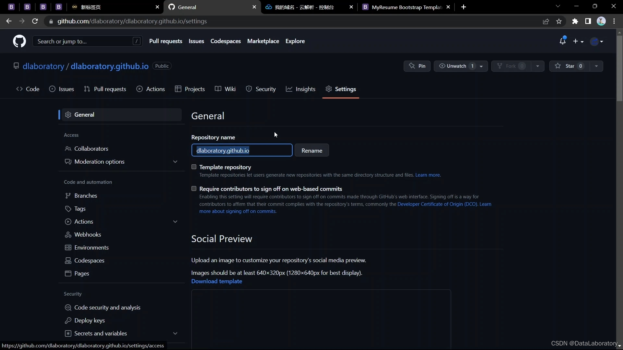The width and height of the screenshot is (623, 350).
Task: Open a new browser tab
Action: (x=464, y=7)
